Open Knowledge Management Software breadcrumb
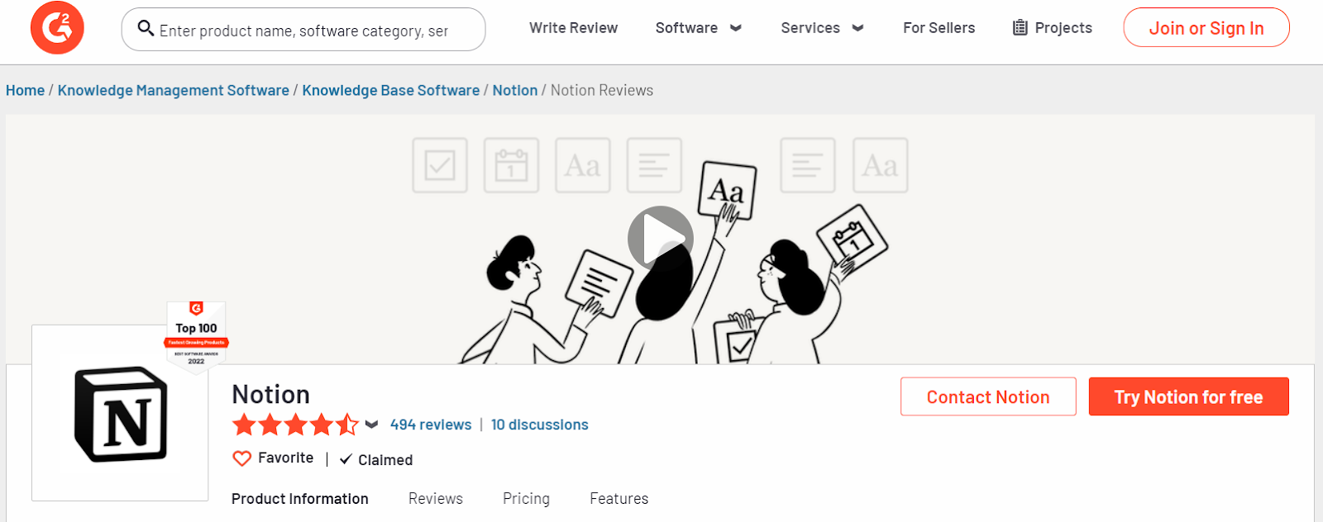Viewport: 1323px width, 522px height. (x=174, y=91)
